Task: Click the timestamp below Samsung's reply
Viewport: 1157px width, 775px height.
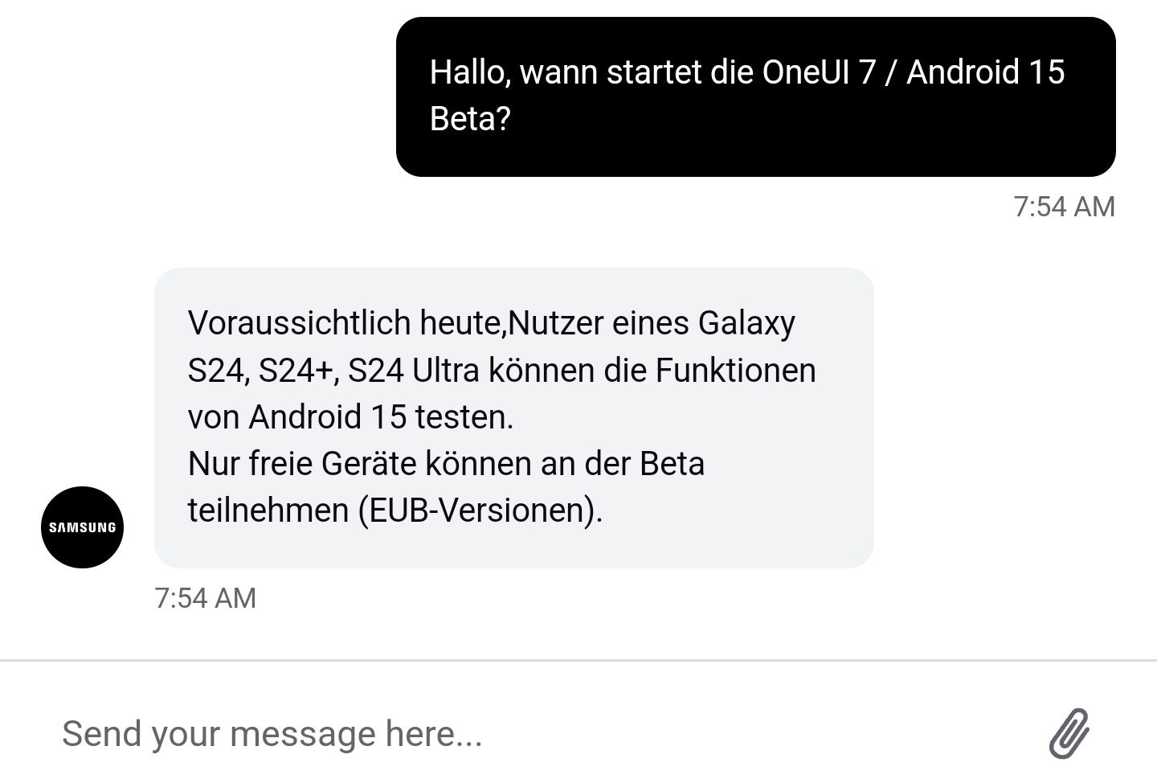Action: click(x=205, y=598)
